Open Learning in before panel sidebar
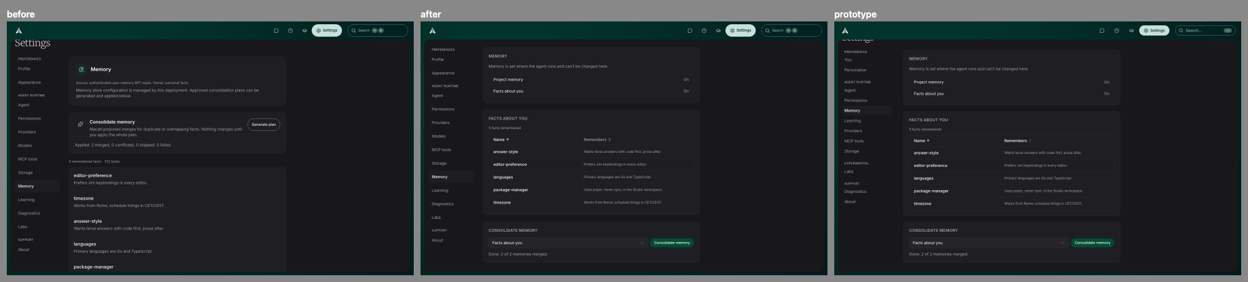This screenshot has width=1248, height=282. coord(37,200)
